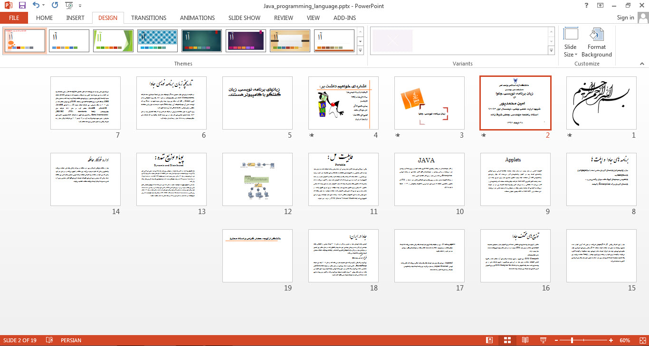Open the VIEW tab
The height and width of the screenshot is (346, 649).
tap(313, 18)
